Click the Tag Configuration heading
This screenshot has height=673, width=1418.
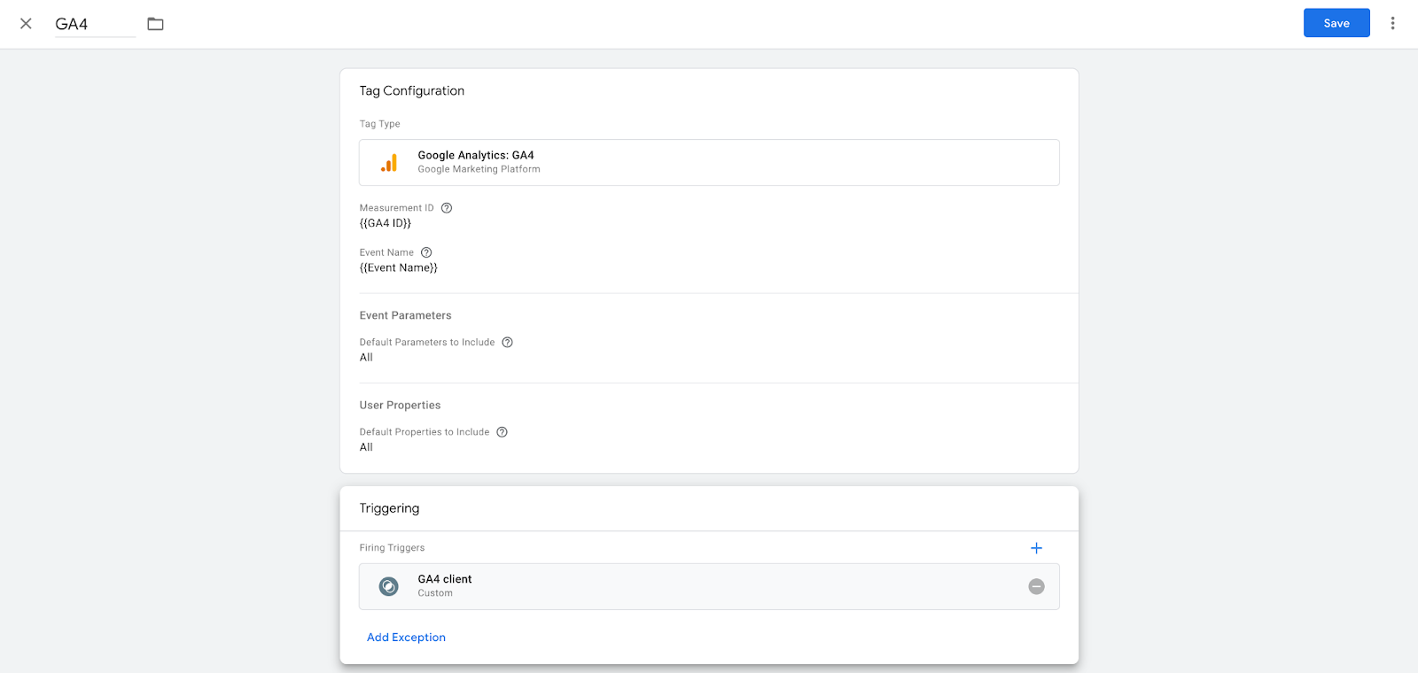pyautogui.click(x=412, y=90)
